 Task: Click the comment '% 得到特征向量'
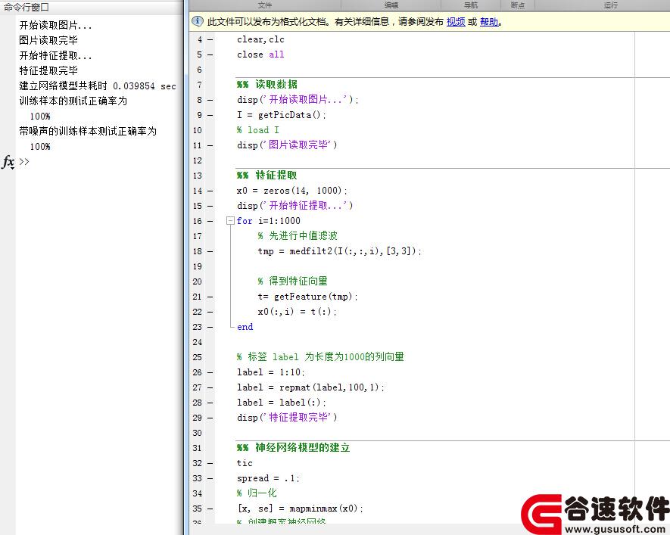tap(293, 281)
